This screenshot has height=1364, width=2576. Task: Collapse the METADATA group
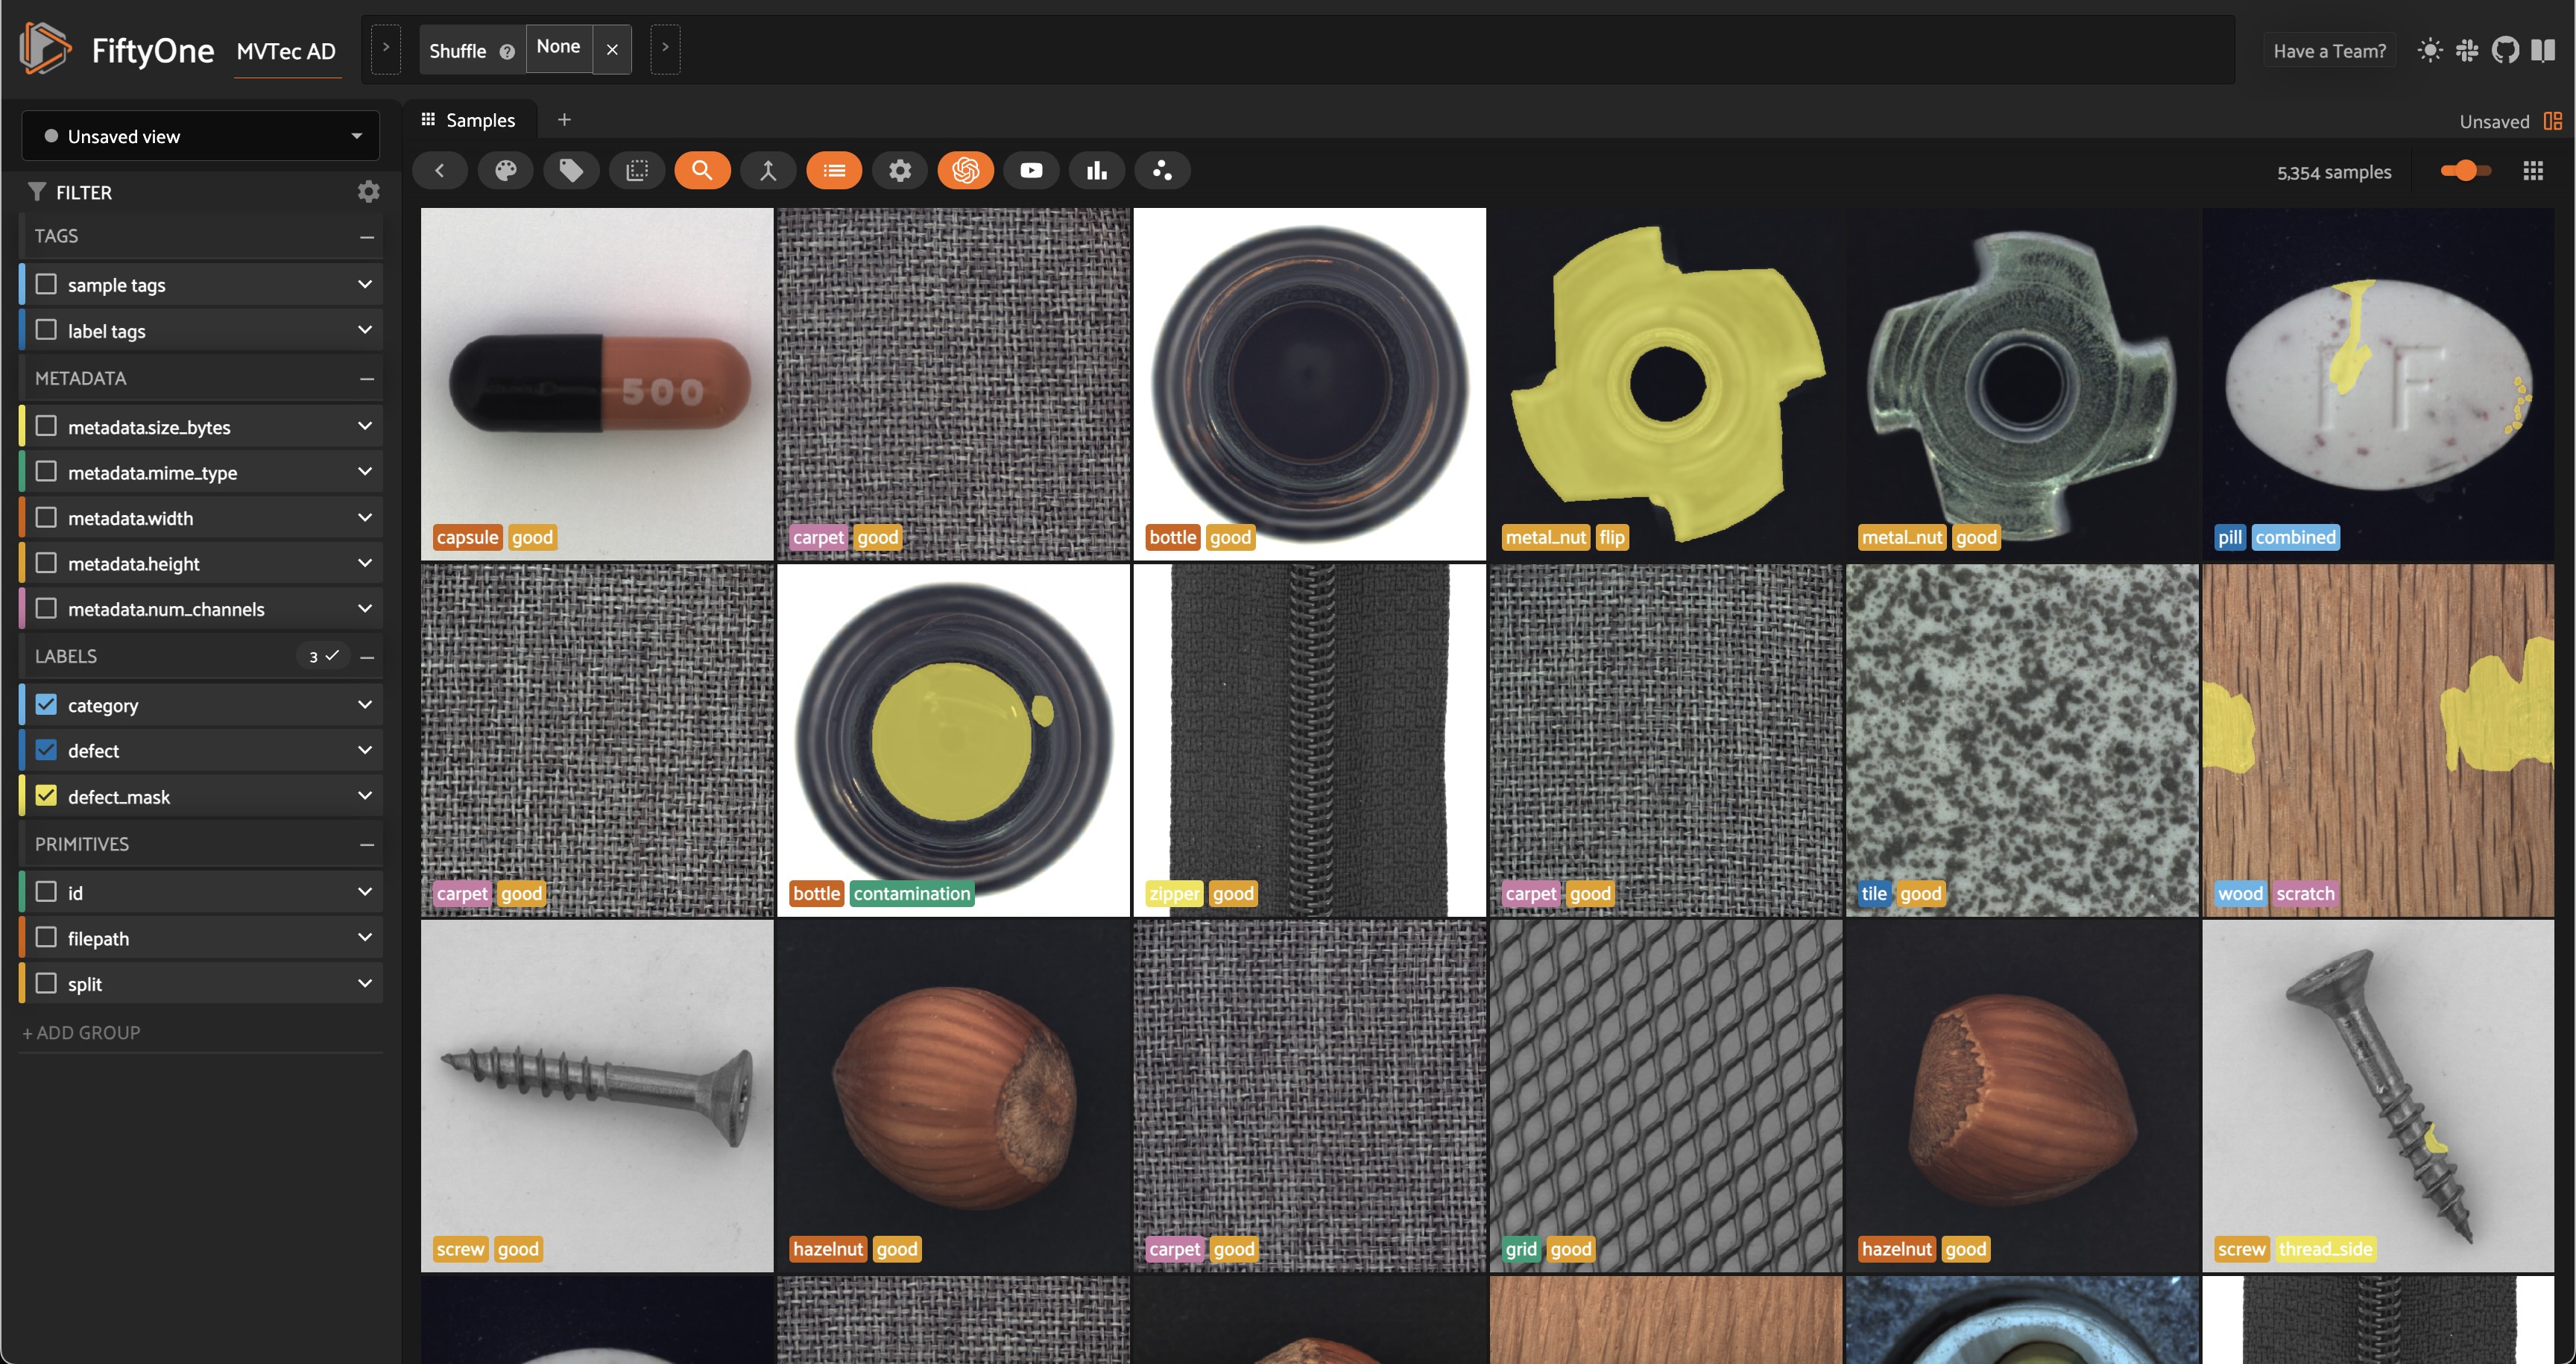tap(367, 378)
